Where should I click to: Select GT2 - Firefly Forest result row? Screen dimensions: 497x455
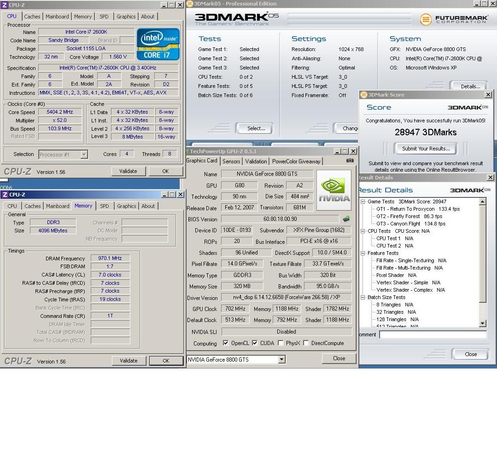409,216
